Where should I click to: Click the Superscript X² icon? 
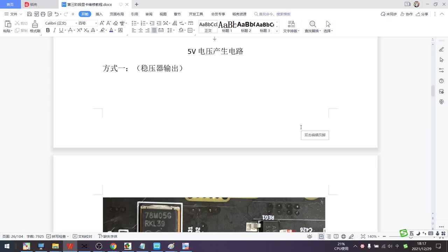(x=79, y=30)
